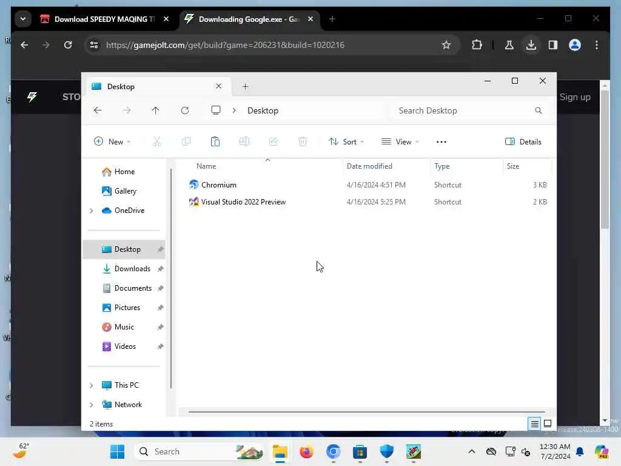
Task: Close the Desktop Explorer tab
Action: point(218,86)
